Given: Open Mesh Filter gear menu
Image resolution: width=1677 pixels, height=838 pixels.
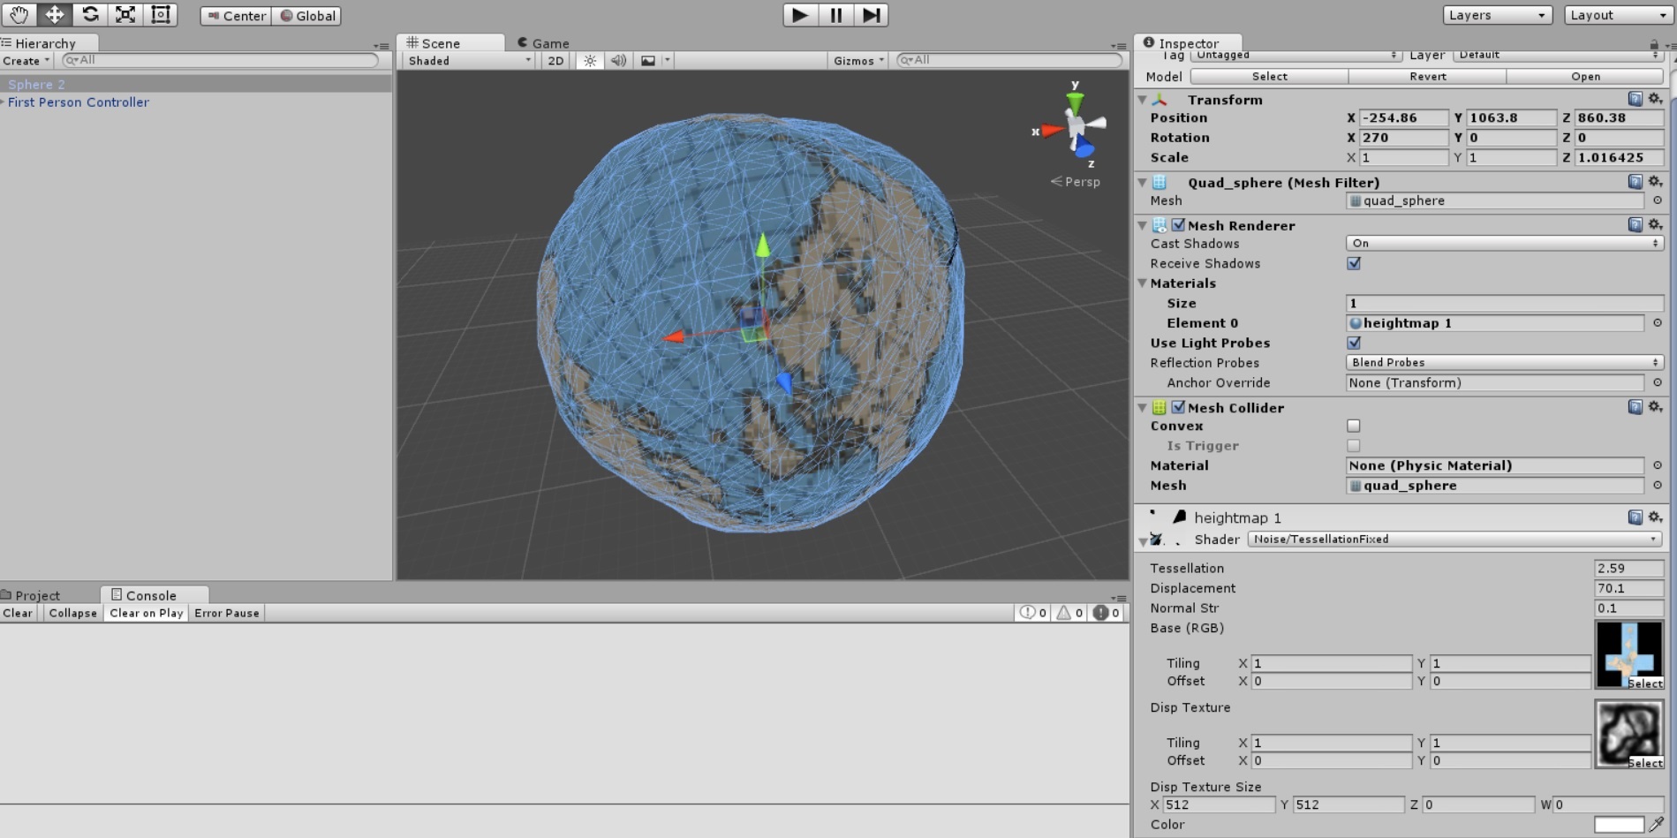Looking at the screenshot, I should pos(1656,181).
